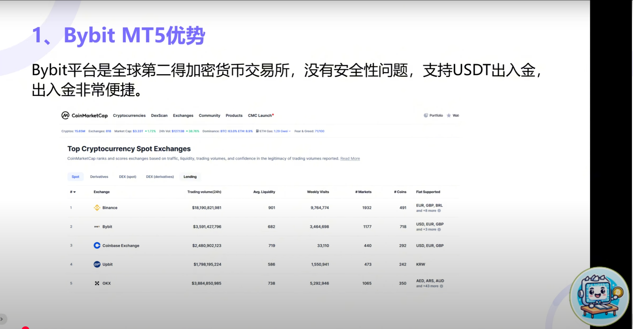Viewport: 633px width, 329px height.
Task: Open the Coinbase Exchange name link
Action: point(121,245)
